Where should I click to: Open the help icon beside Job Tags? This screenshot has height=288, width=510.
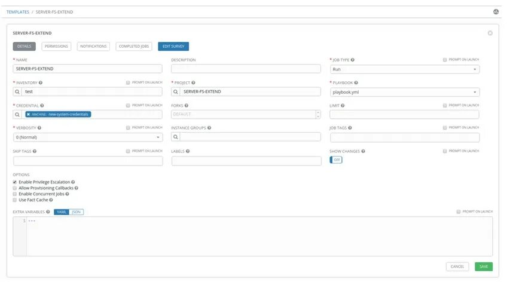point(350,128)
